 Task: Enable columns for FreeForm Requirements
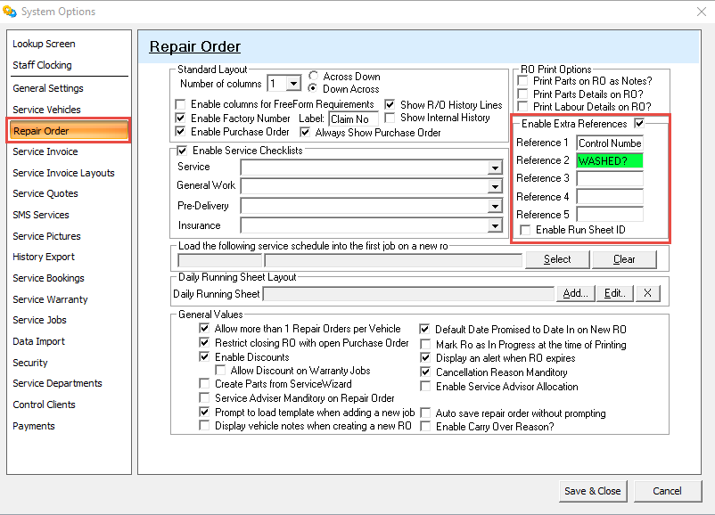coord(181,104)
